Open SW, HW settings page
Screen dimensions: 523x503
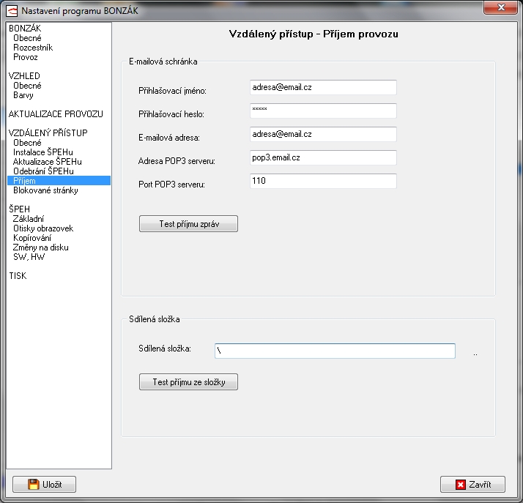[x=29, y=257]
